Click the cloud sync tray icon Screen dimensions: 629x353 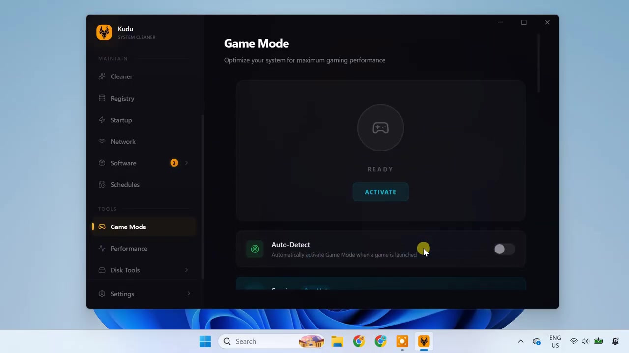pos(536,341)
